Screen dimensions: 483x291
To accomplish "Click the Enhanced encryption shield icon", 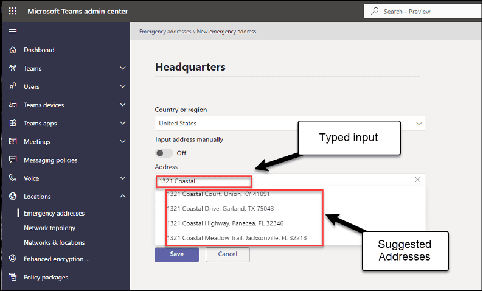I will pyautogui.click(x=13, y=259).
